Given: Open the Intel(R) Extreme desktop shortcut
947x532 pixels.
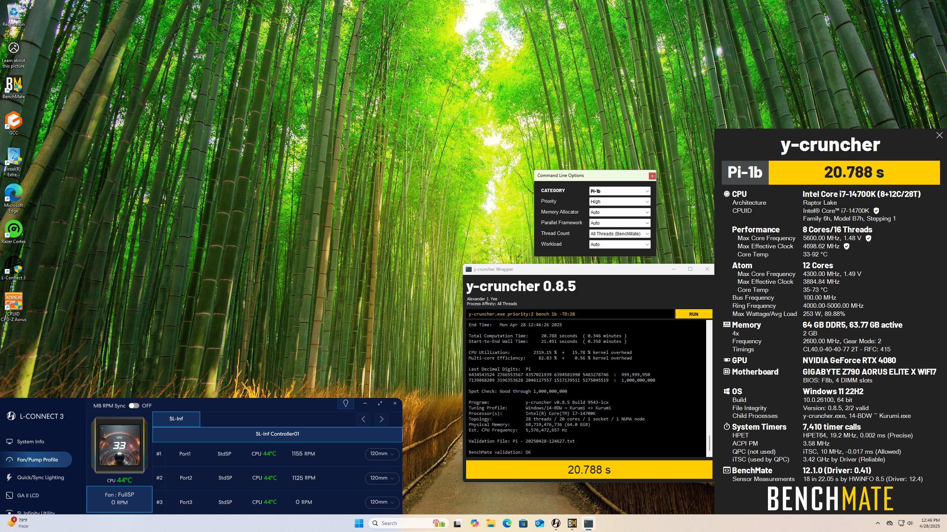Looking at the screenshot, I should (14, 162).
